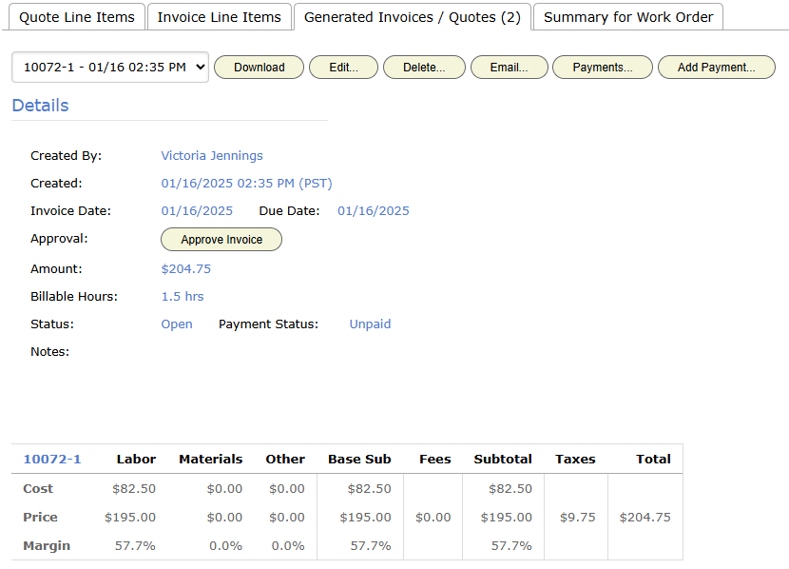Open the Invoice Line Items tab

point(220,17)
